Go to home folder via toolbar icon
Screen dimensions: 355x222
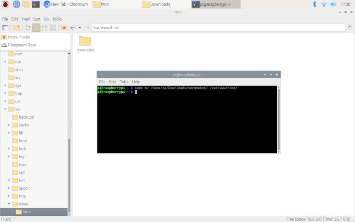tap(64, 28)
